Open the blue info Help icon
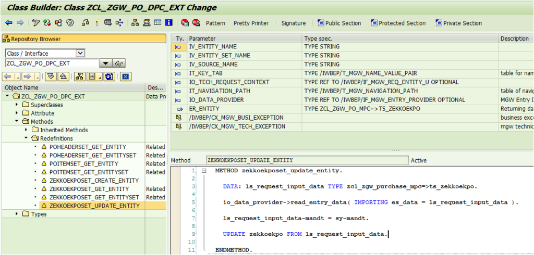534x255 pixels. click(x=168, y=23)
